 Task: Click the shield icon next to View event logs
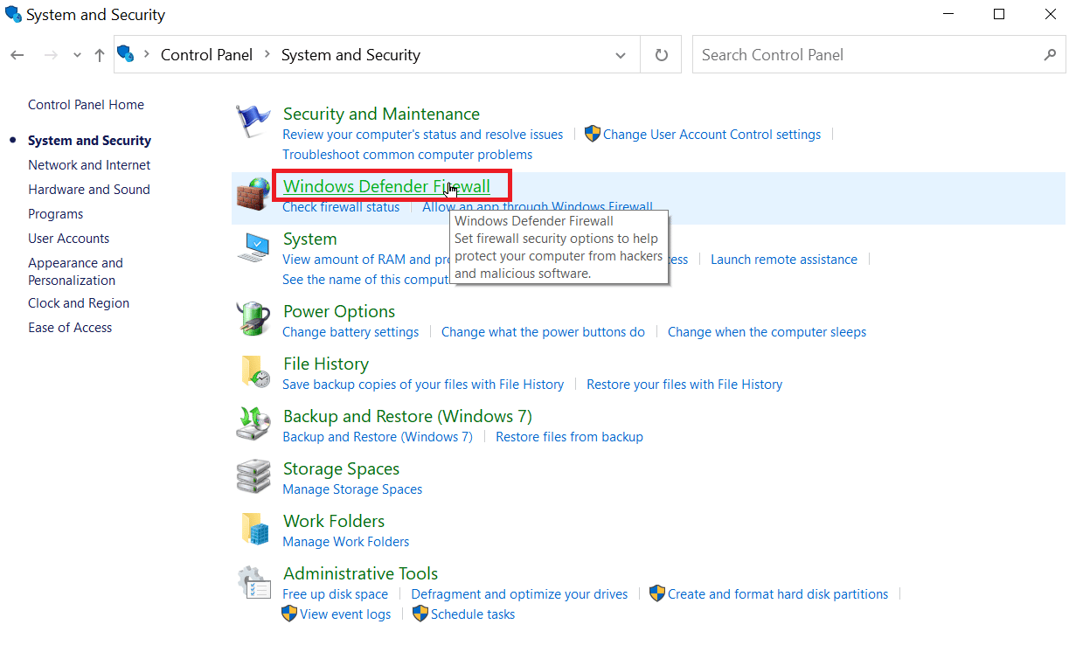[x=289, y=614]
